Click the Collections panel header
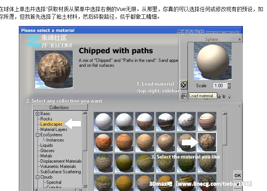 60,108
